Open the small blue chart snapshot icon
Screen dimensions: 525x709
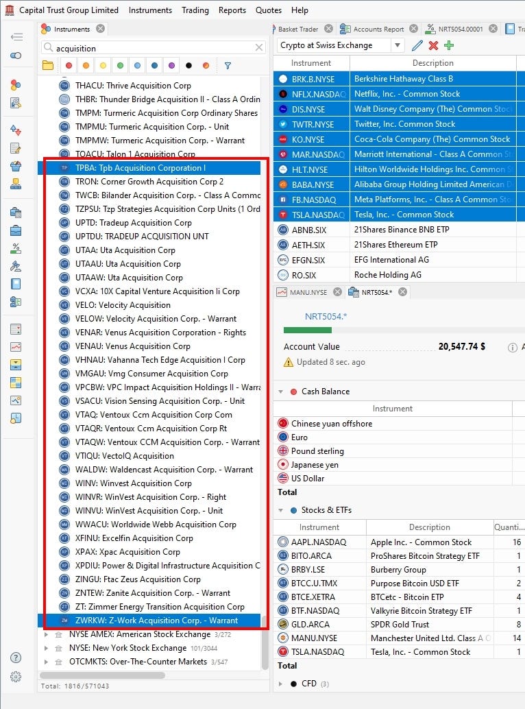pos(15,400)
